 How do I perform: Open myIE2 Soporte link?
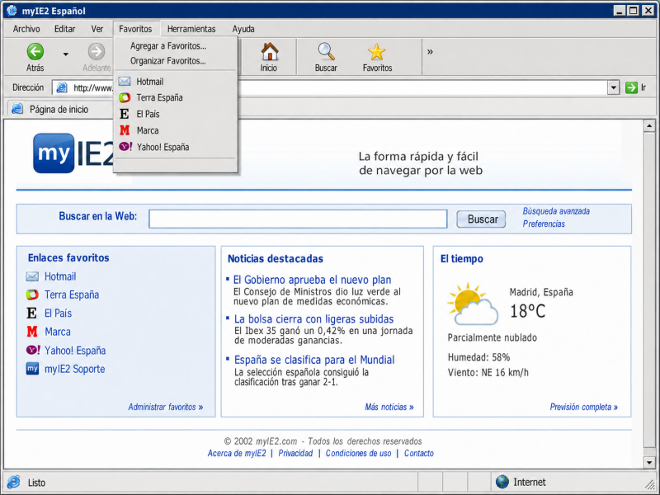(x=74, y=369)
